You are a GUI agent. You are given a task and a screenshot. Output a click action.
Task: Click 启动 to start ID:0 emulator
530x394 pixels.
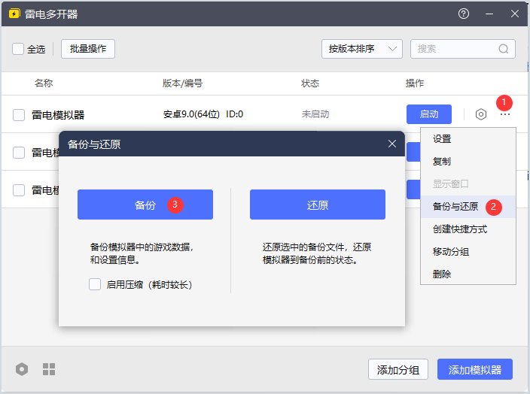pos(429,114)
